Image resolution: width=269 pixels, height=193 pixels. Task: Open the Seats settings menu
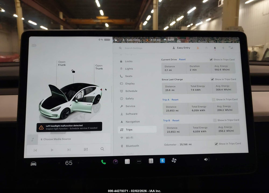pyautogui.click(x=137, y=76)
